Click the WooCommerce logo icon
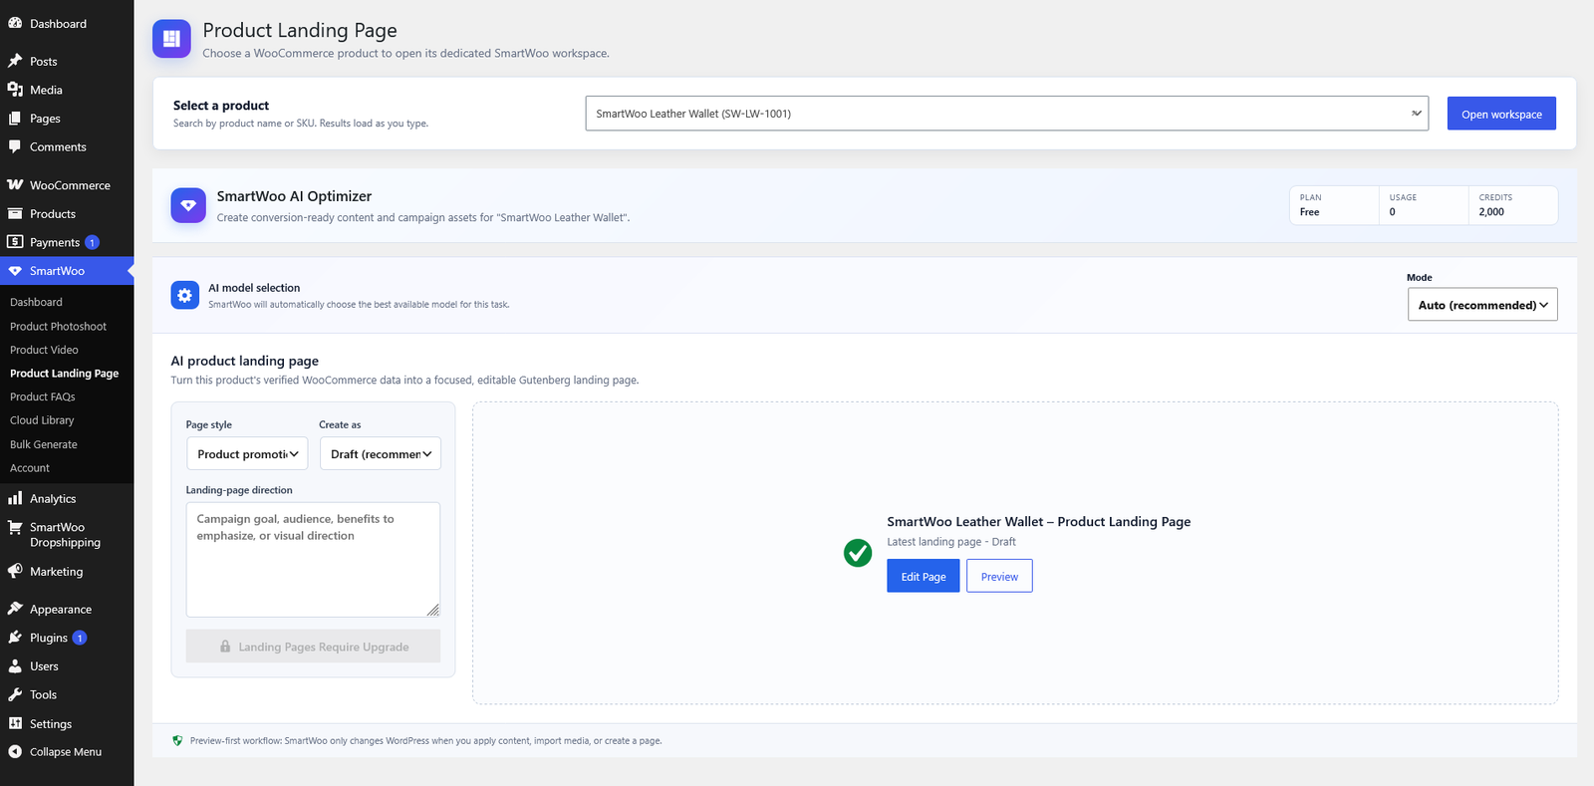 (x=15, y=185)
